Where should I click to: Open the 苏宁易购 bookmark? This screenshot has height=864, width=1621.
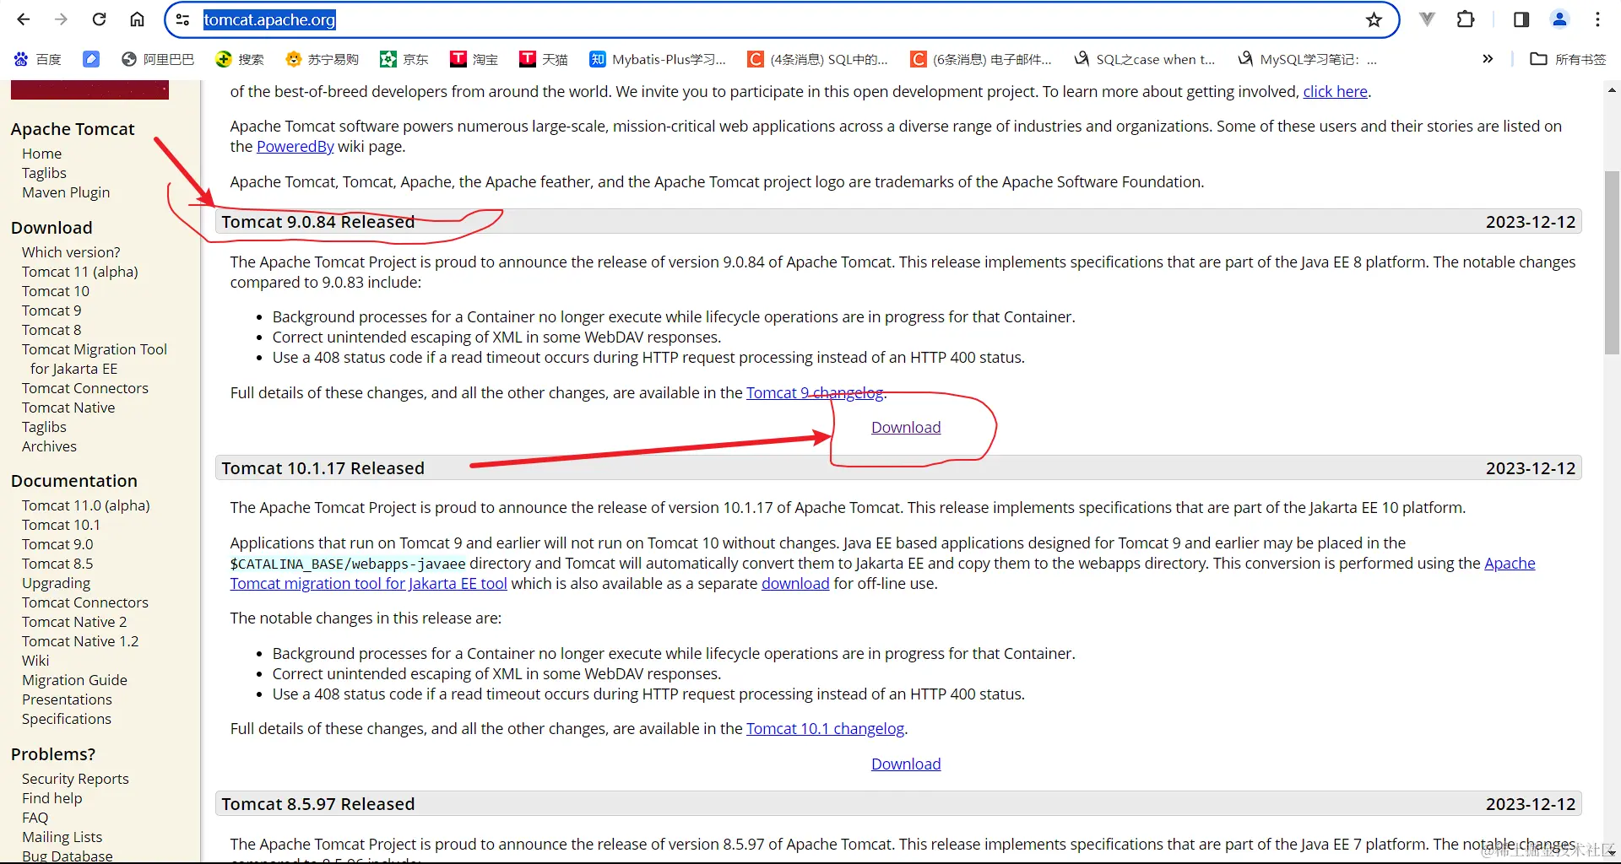pyautogui.click(x=323, y=59)
